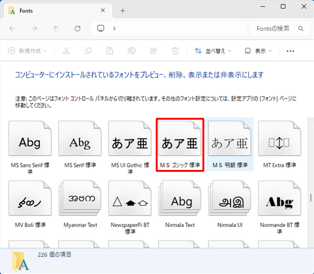Click the Delete trash icon

click(x=175, y=51)
